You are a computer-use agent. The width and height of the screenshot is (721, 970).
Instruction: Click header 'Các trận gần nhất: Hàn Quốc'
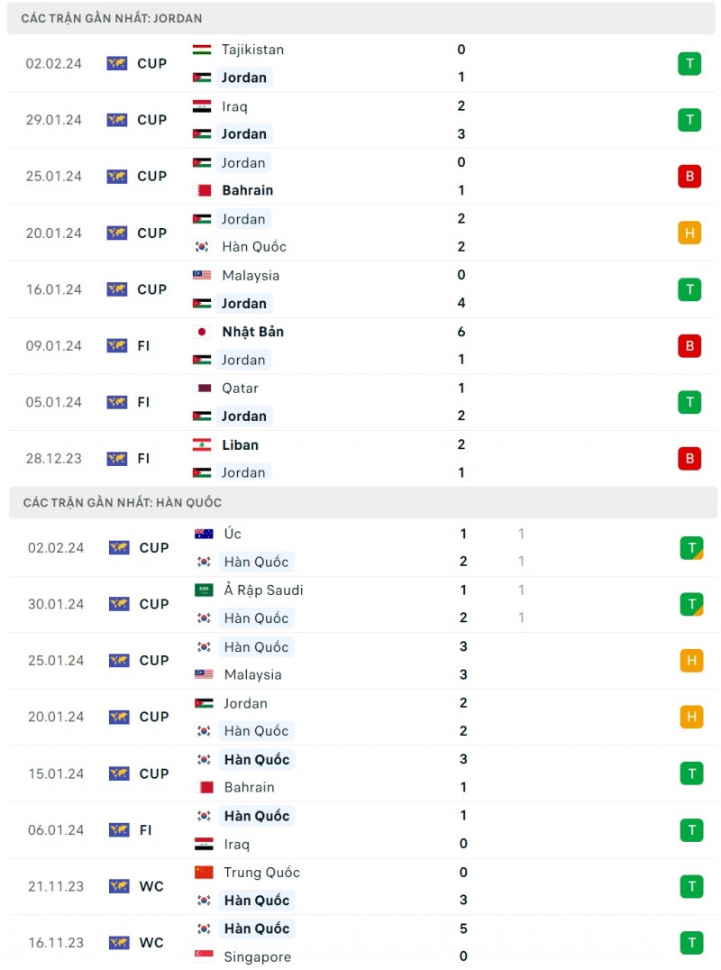pos(123,502)
